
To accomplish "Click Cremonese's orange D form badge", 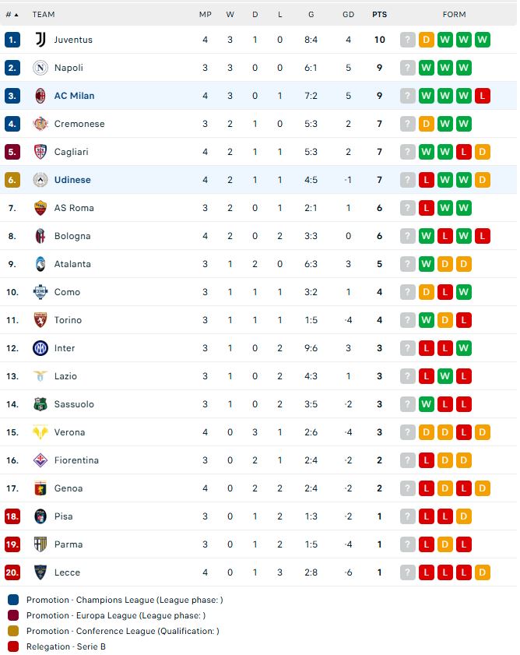I will coord(427,124).
